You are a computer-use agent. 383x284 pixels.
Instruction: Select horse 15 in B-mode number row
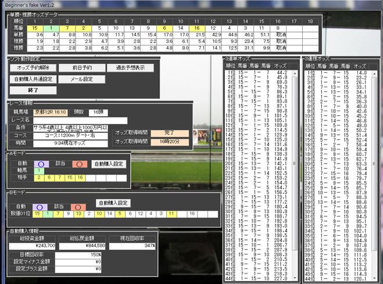tap(38, 214)
